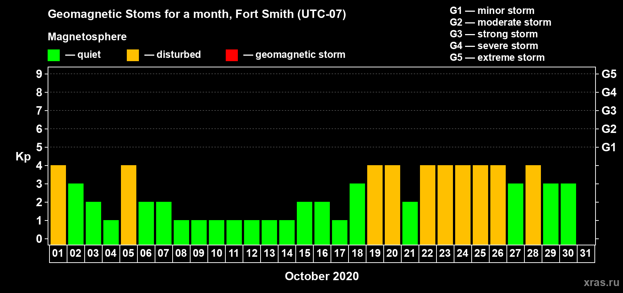Click the green quiet legend swatch

54,55
